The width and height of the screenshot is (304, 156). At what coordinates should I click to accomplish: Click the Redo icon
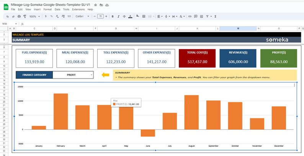[x=13, y=16]
